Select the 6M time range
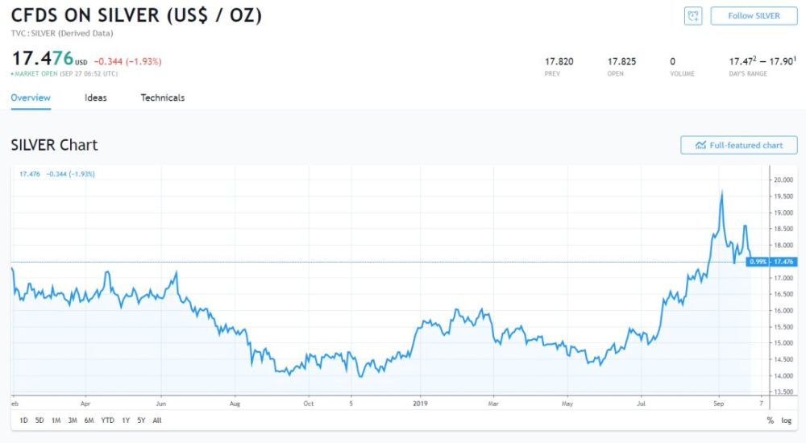The image size is (806, 443). click(x=89, y=420)
